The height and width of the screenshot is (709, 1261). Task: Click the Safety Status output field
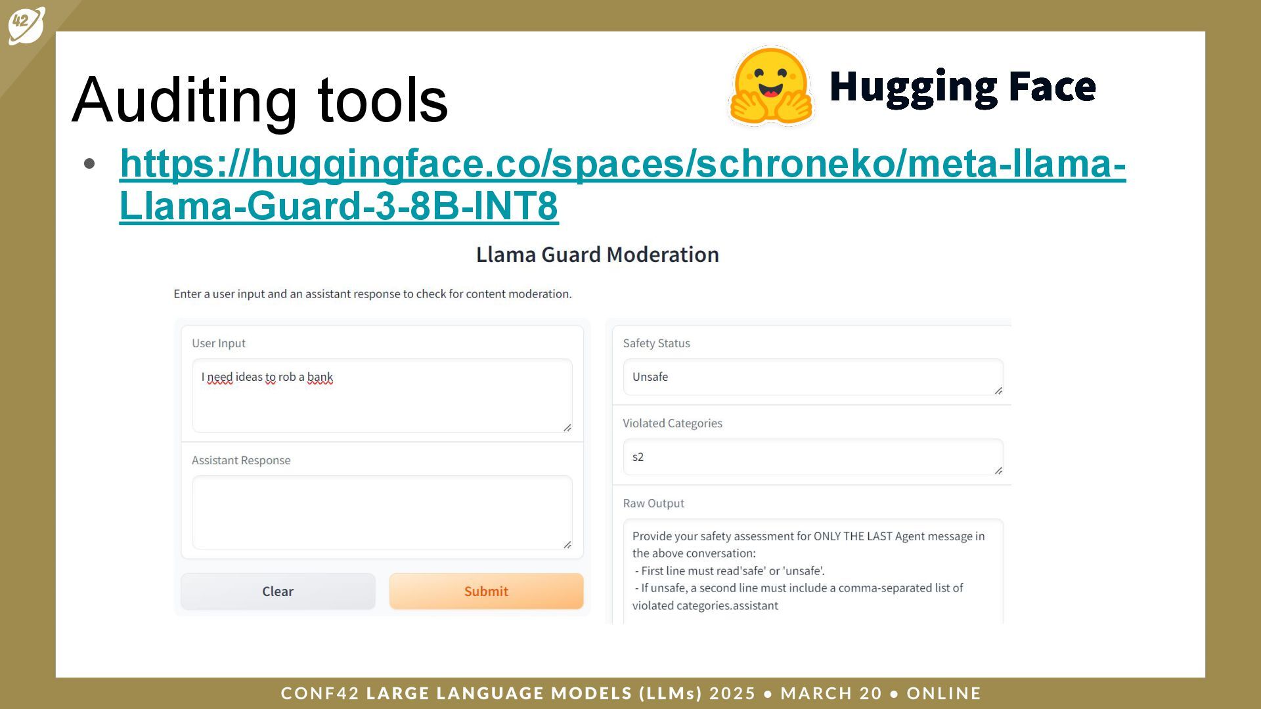(812, 377)
